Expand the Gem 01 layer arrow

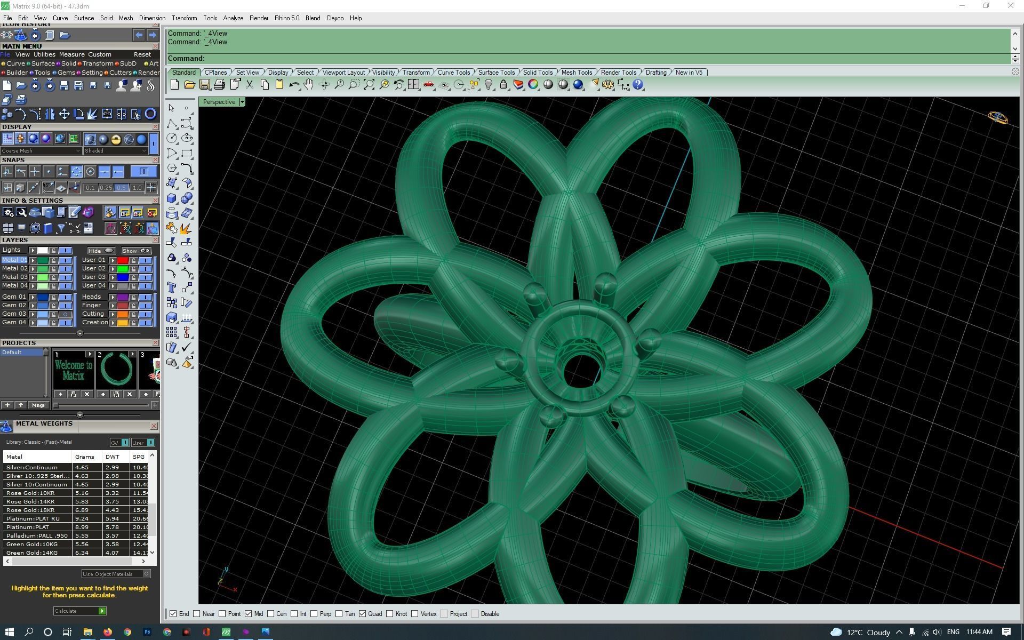(x=33, y=297)
